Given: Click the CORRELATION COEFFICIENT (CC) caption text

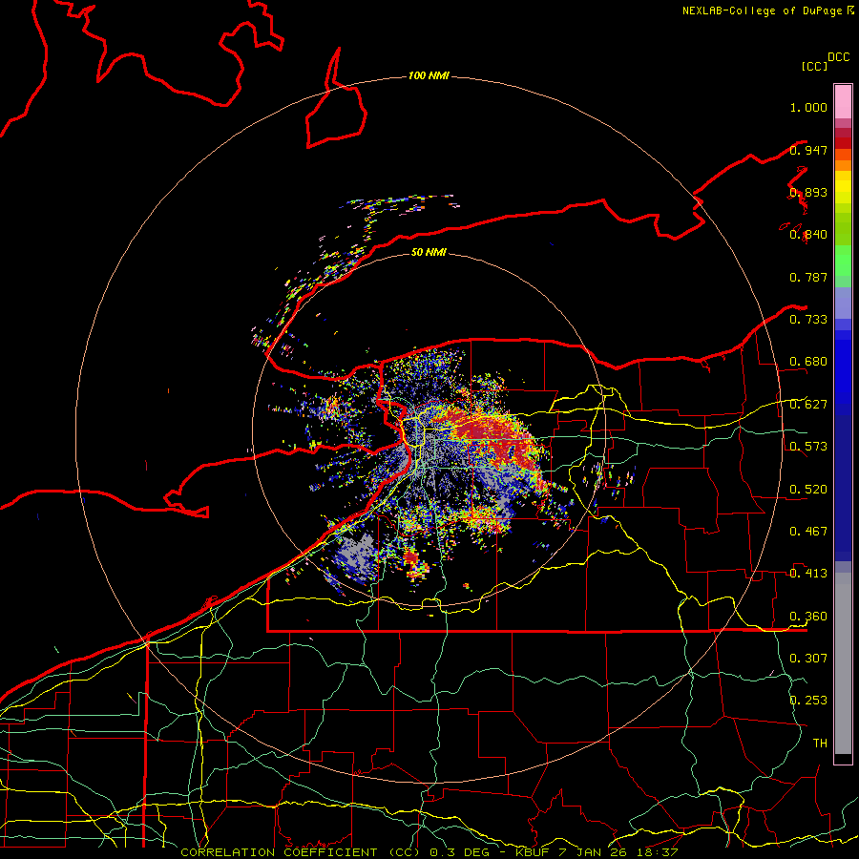Looking at the screenshot, I should click(x=301, y=852).
